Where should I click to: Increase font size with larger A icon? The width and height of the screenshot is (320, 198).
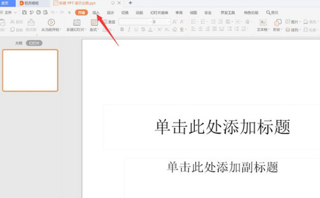(175, 22)
